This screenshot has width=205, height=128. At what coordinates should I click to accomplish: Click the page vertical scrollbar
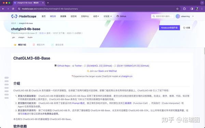[204, 51]
